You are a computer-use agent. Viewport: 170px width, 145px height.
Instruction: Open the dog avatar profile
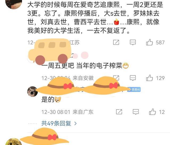point(32,91)
